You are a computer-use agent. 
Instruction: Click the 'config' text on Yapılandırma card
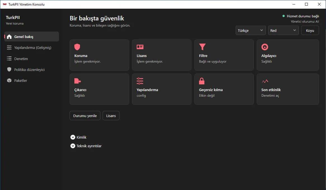pos(141,96)
